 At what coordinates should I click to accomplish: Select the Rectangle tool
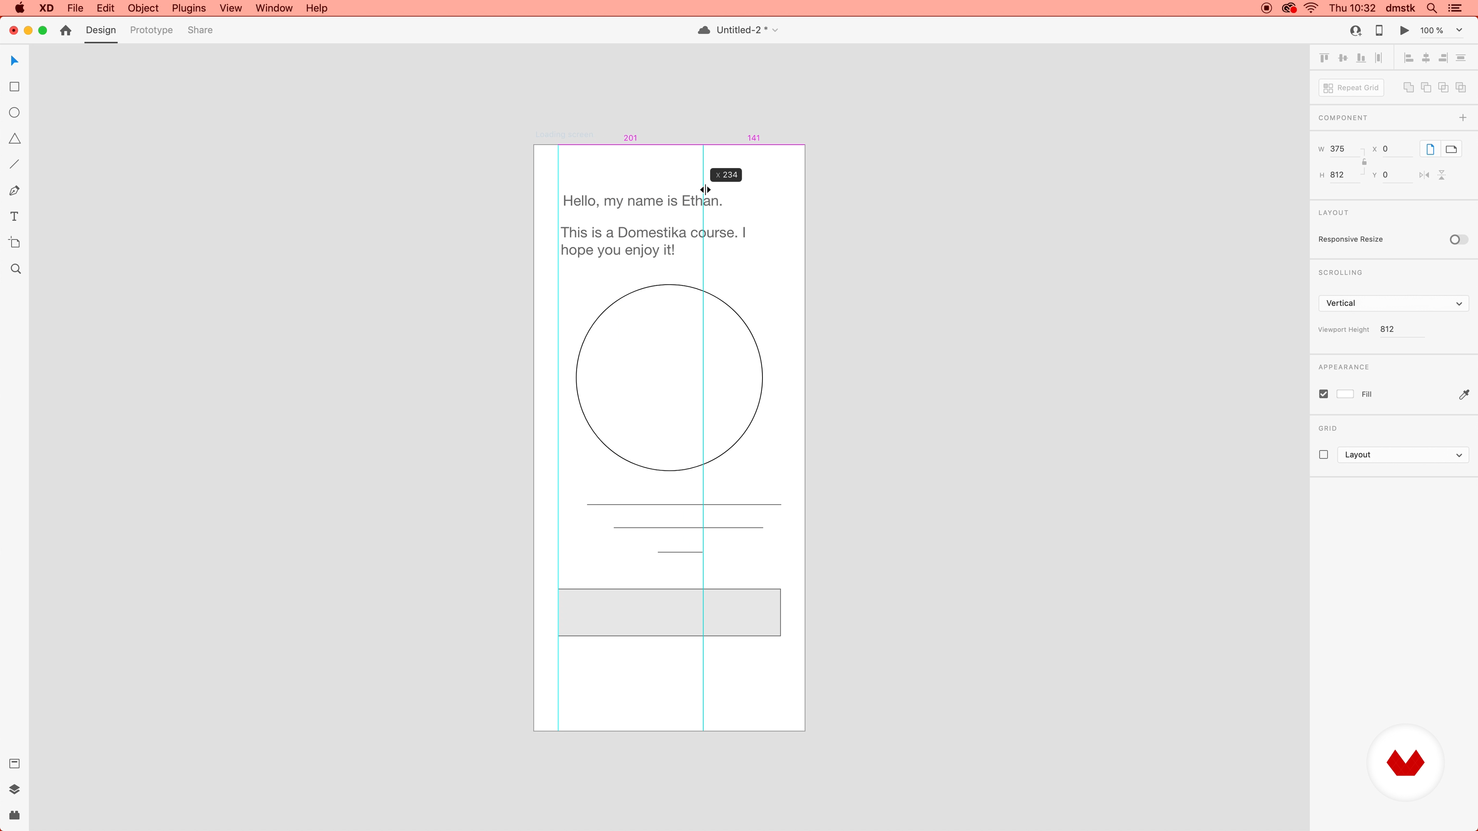click(x=15, y=87)
